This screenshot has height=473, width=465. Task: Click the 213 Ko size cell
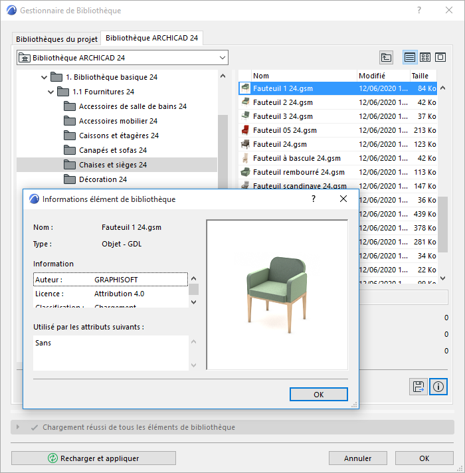click(424, 130)
